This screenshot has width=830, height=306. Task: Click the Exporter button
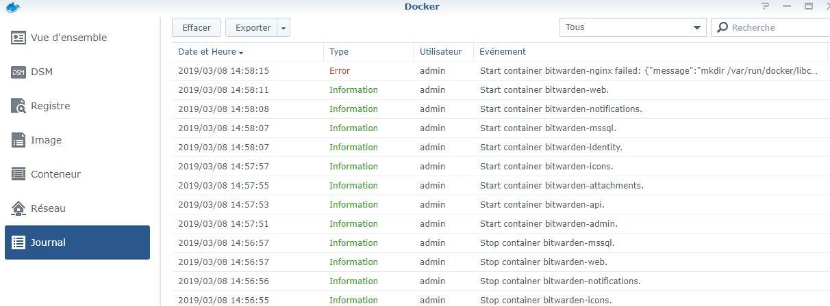(x=253, y=27)
